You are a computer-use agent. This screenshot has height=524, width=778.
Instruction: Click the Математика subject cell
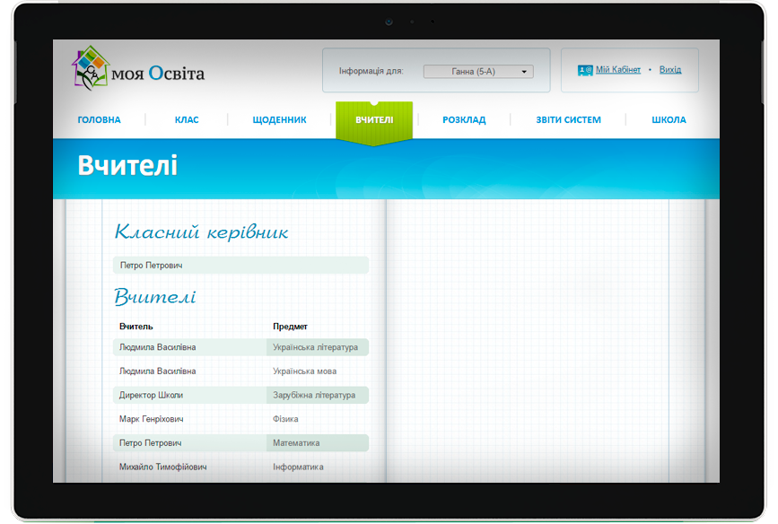coord(318,442)
